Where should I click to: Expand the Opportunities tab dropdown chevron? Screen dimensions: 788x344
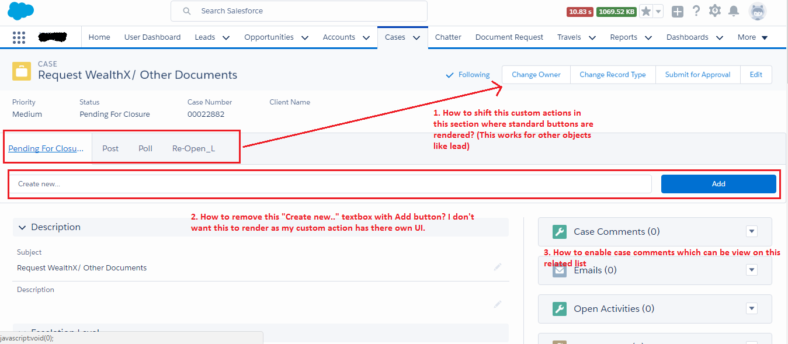(304, 37)
